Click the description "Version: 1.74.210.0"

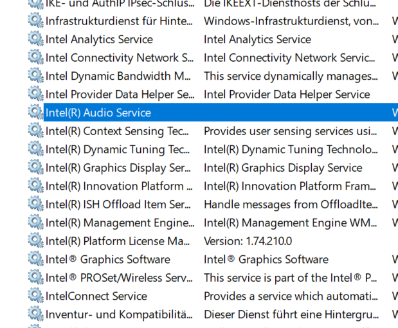point(248,241)
